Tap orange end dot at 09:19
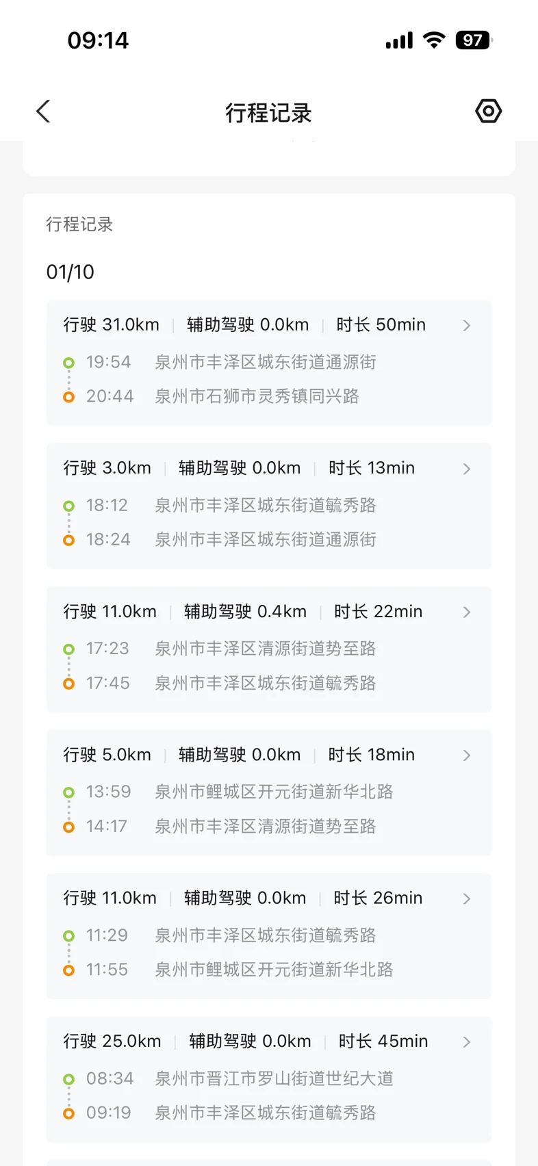Viewport: 538px width, 1166px height. pyautogui.click(x=68, y=1113)
